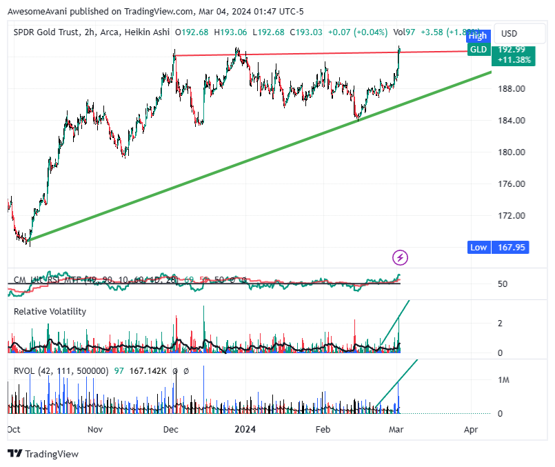555x467 pixels.
Task: Click the H193.06 high value in header
Action: (230, 32)
